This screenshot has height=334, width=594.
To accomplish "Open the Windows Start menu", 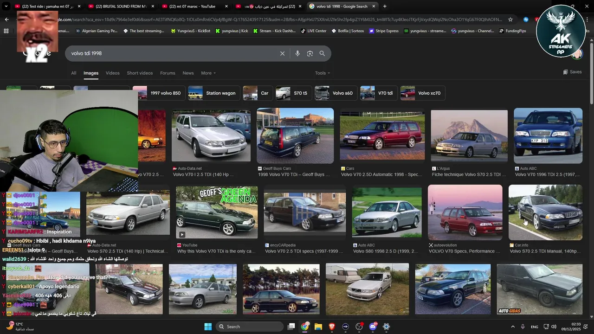I will point(208,327).
